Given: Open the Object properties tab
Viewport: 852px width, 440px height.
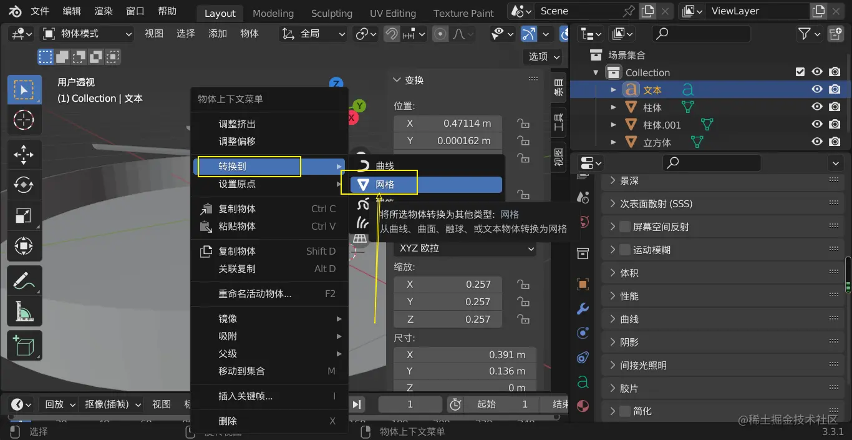Looking at the screenshot, I should coord(583,284).
